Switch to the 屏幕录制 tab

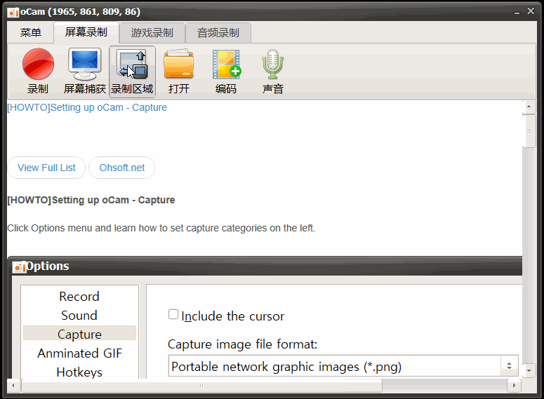[86, 32]
